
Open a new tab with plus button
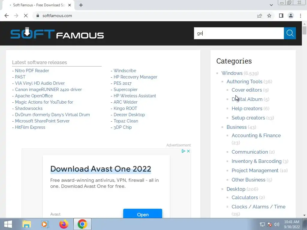point(81,5)
